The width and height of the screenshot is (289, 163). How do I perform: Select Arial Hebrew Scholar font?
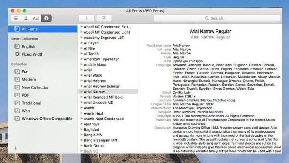[x=102, y=86]
